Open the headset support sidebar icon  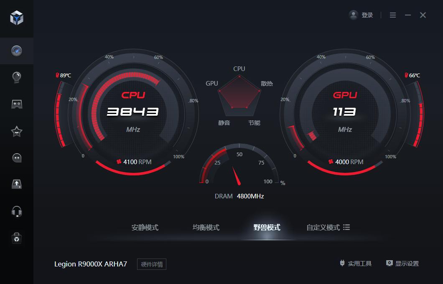[17, 211]
